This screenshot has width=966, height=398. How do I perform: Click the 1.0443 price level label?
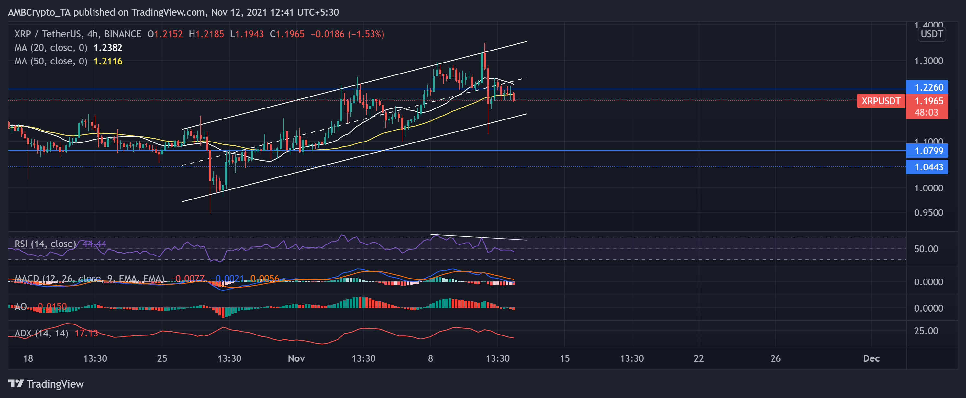(927, 167)
